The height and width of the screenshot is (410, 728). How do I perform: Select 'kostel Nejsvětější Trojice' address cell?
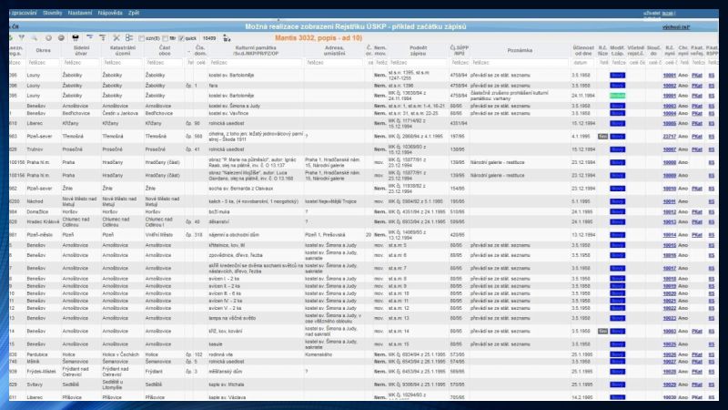coord(330,201)
